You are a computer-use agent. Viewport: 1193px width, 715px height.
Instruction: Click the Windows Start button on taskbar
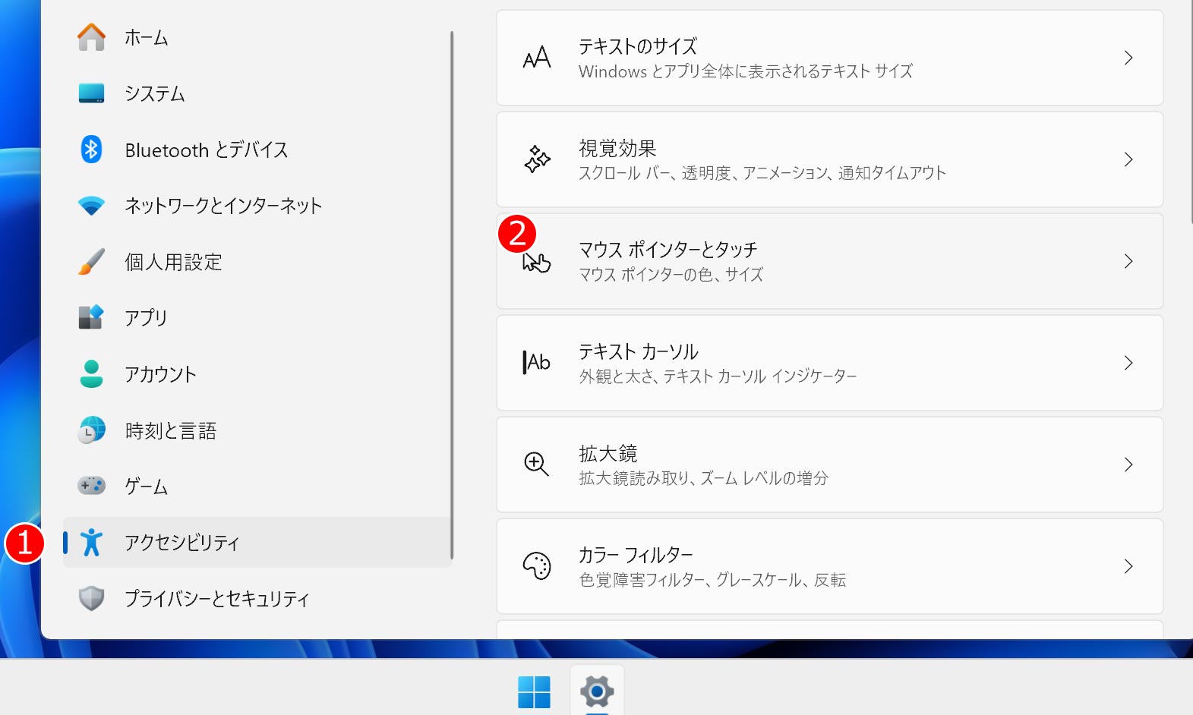pos(534,691)
